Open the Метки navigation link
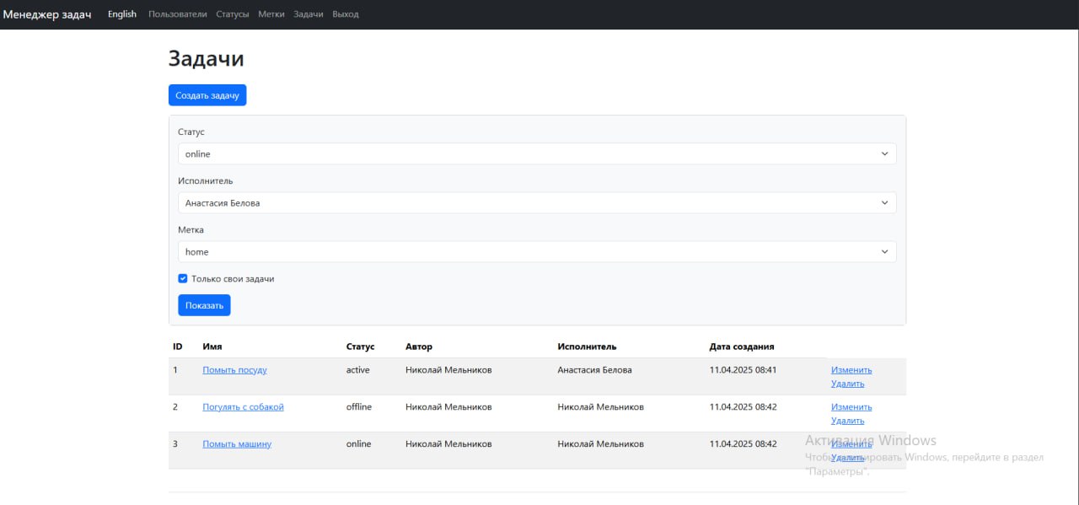1079x505 pixels. [271, 14]
